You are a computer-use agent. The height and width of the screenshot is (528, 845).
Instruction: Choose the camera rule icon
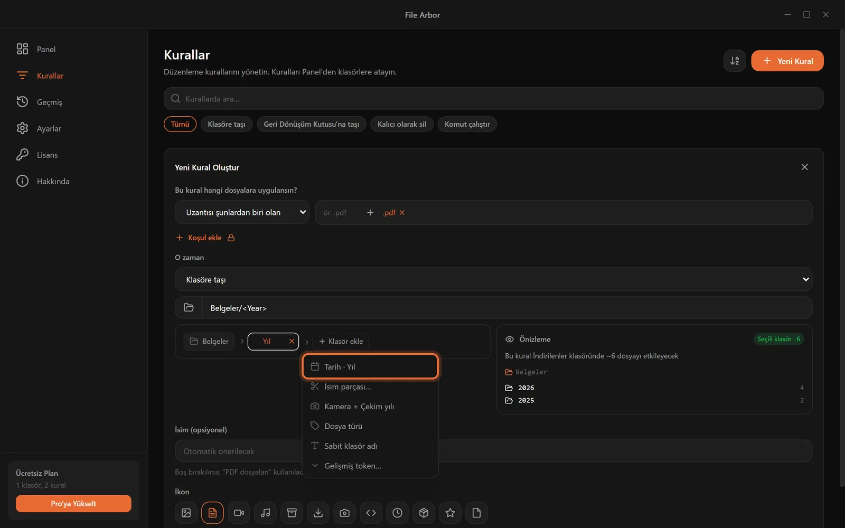344,513
